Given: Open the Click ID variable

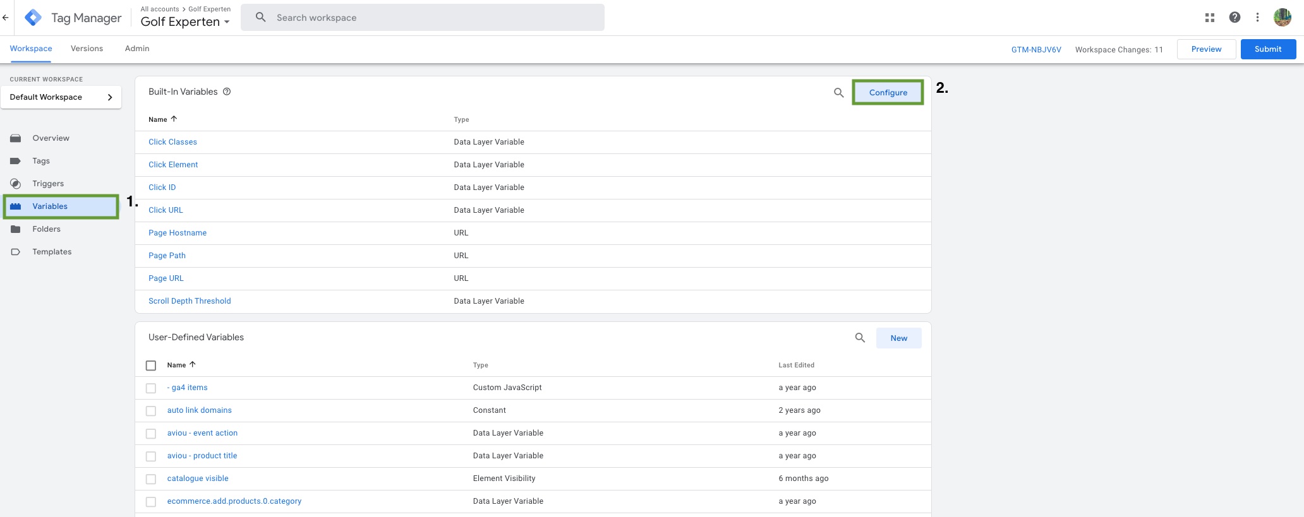Looking at the screenshot, I should tap(162, 187).
